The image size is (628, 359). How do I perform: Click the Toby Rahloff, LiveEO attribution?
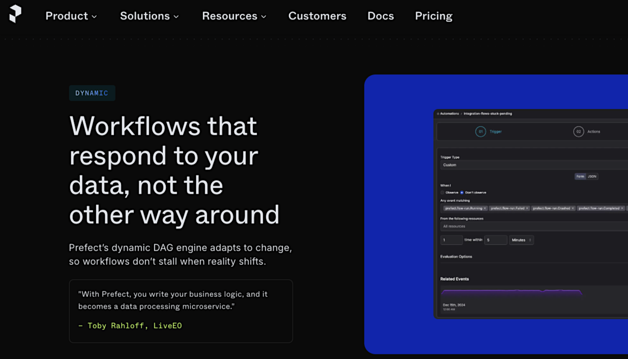(130, 325)
